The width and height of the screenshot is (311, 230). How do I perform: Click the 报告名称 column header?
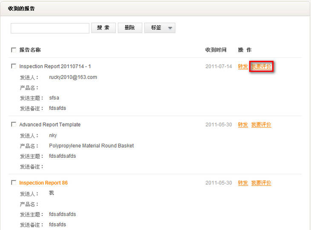(x=30, y=50)
